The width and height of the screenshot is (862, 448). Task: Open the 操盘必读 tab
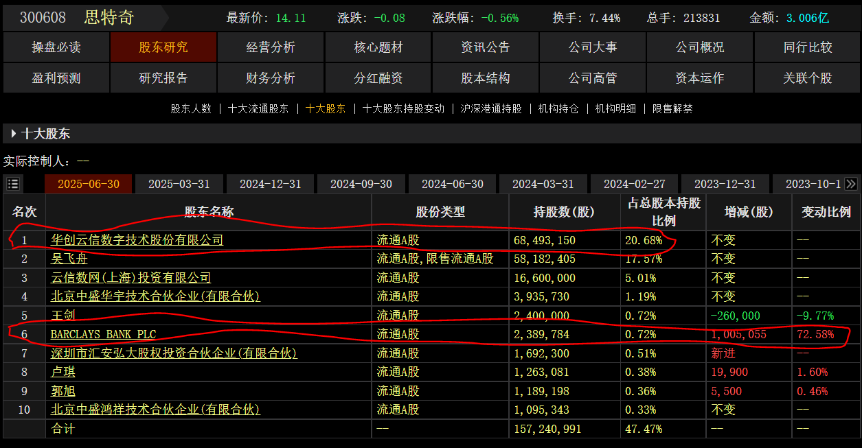(56, 47)
